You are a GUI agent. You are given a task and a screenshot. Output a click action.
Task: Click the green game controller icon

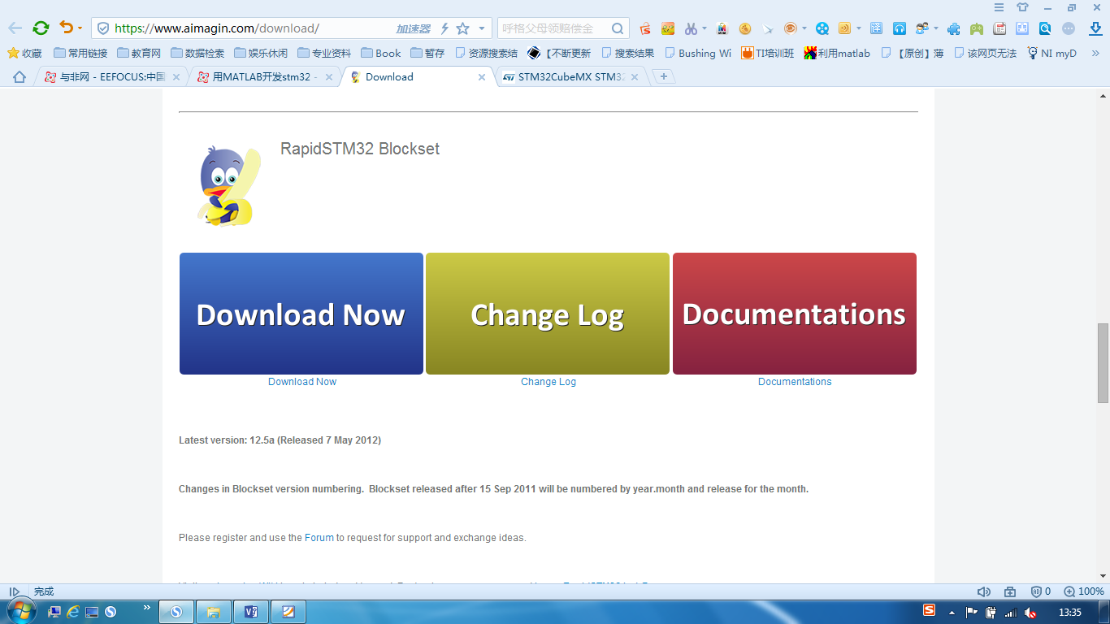pyautogui.click(x=977, y=28)
